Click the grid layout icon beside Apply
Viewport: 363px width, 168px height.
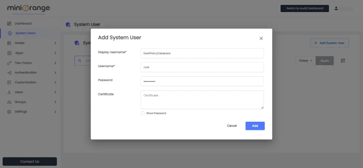point(343,61)
